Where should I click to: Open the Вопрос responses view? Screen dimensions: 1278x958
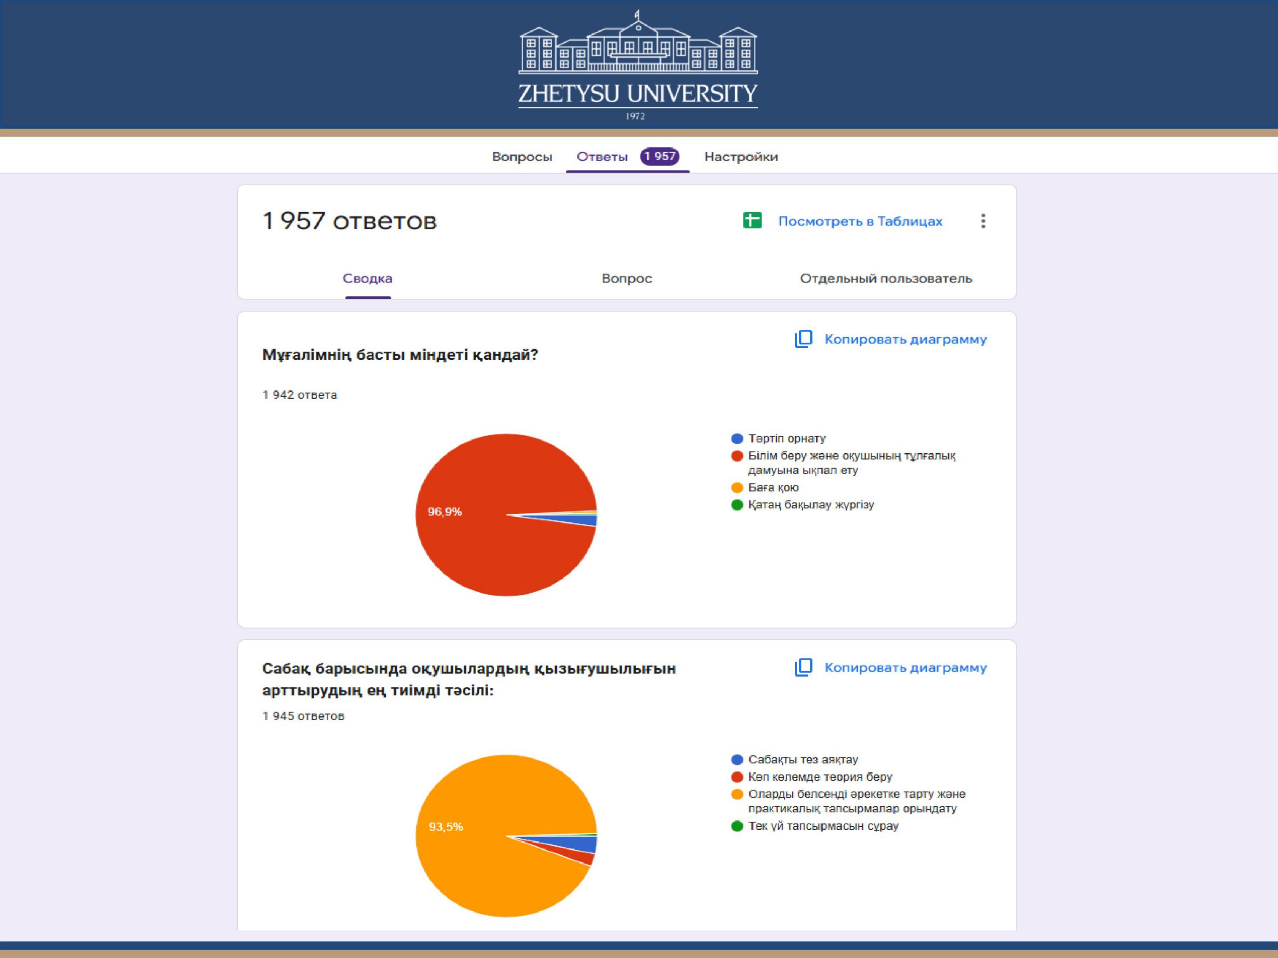click(x=627, y=278)
